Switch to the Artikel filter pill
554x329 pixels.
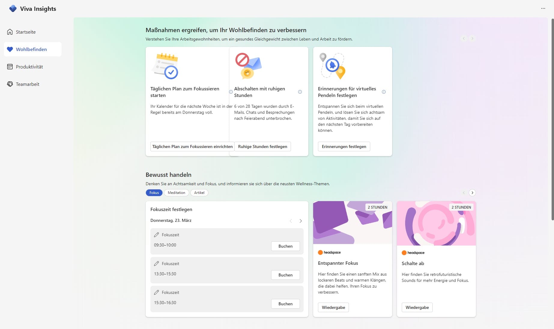click(x=199, y=193)
